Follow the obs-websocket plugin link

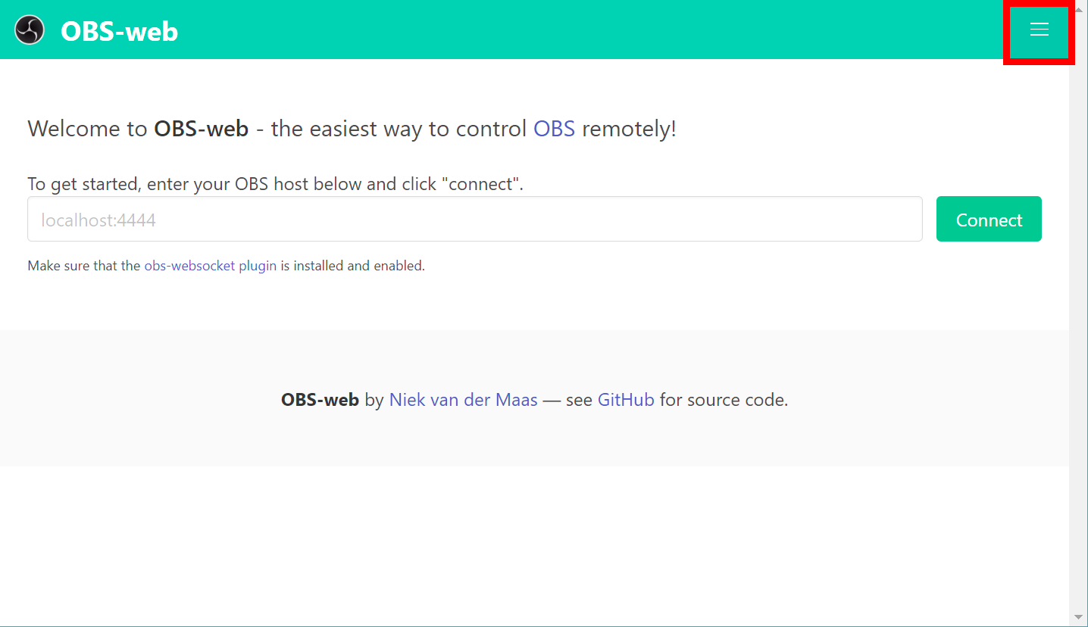pyautogui.click(x=210, y=266)
